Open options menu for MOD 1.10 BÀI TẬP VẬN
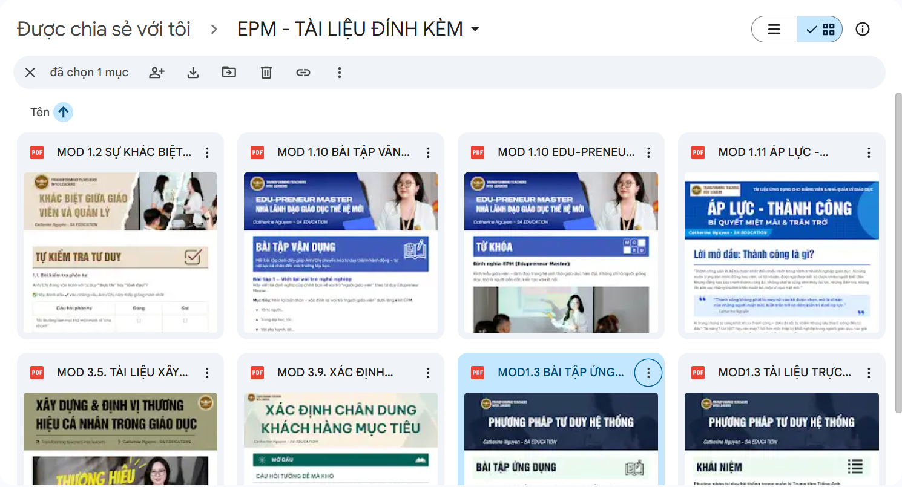902x487 pixels. click(428, 152)
